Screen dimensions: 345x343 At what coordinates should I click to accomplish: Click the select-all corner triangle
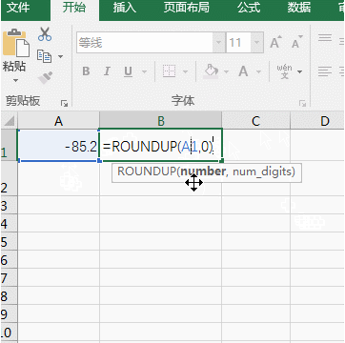[x=9, y=120]
